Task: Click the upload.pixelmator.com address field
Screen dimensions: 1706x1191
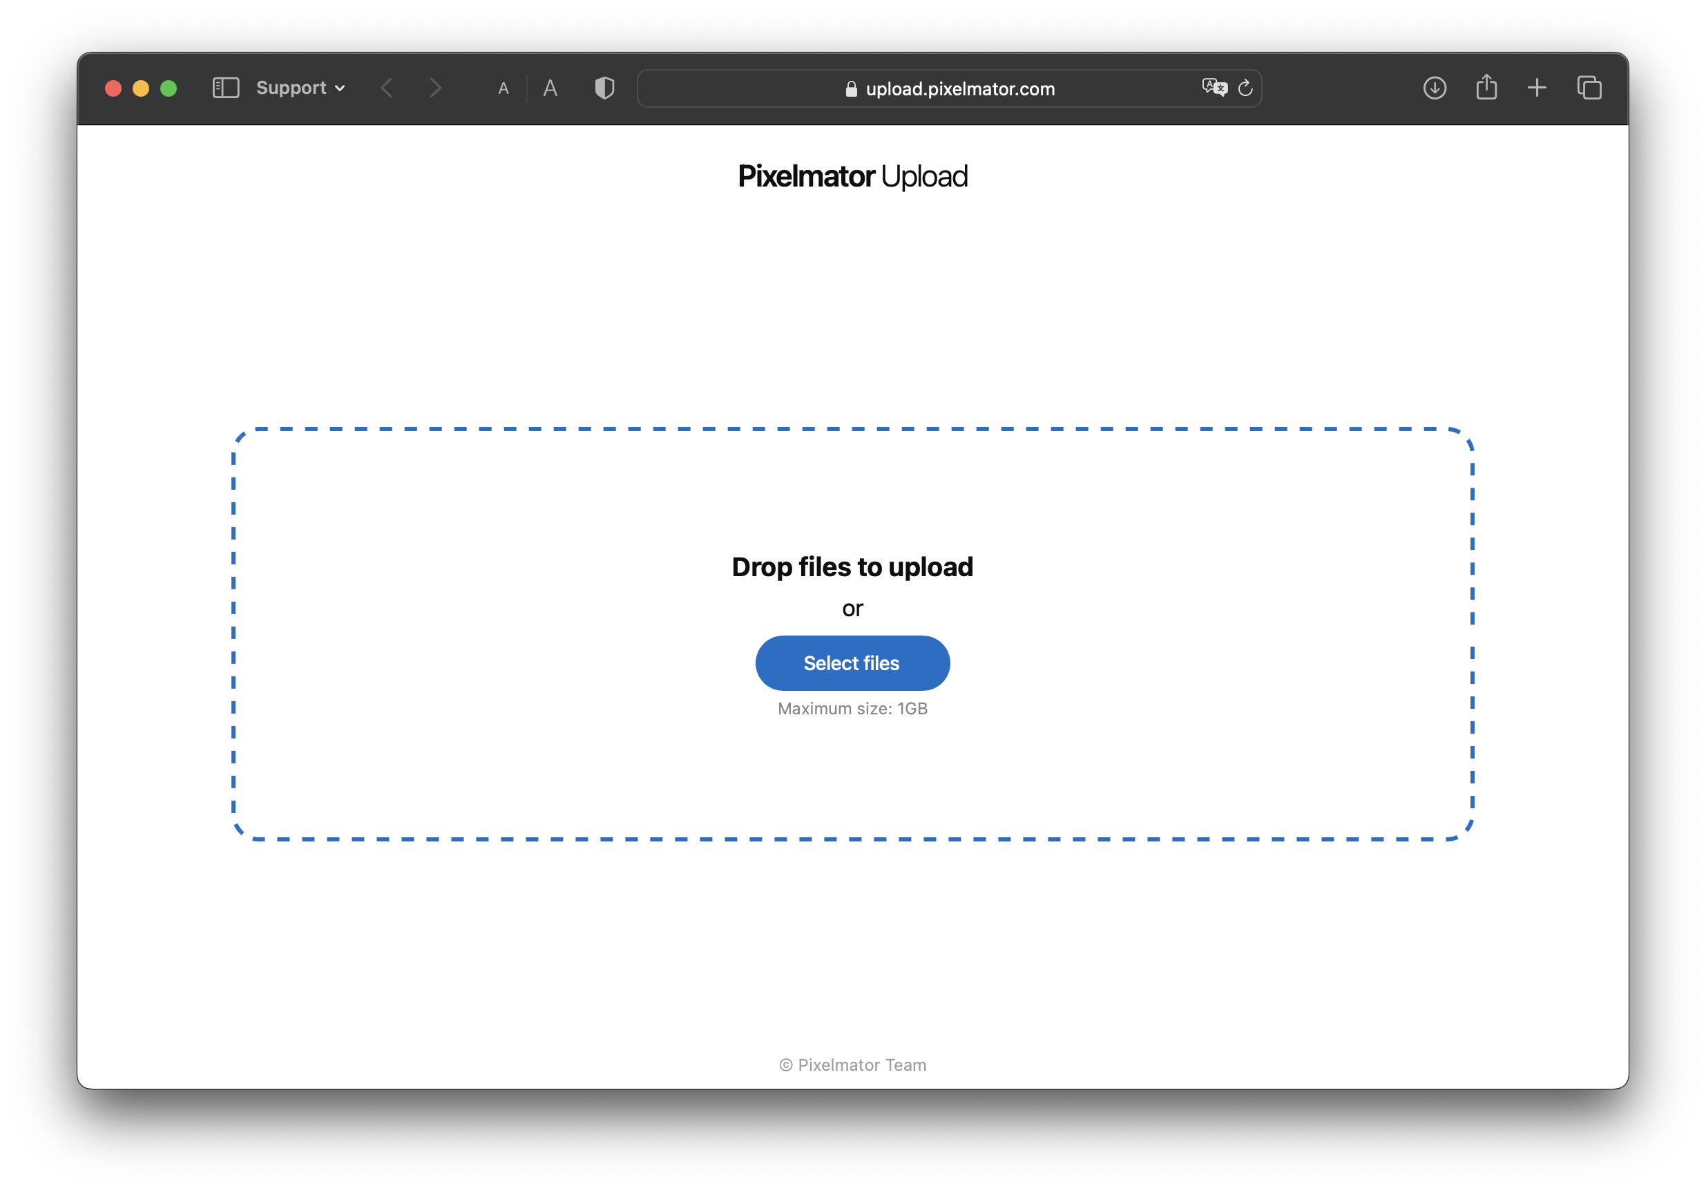Action: [x=959, y=89]
